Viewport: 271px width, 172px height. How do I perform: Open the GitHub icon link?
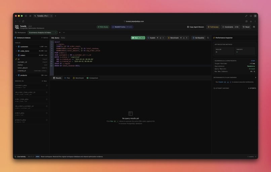(254, 27)
